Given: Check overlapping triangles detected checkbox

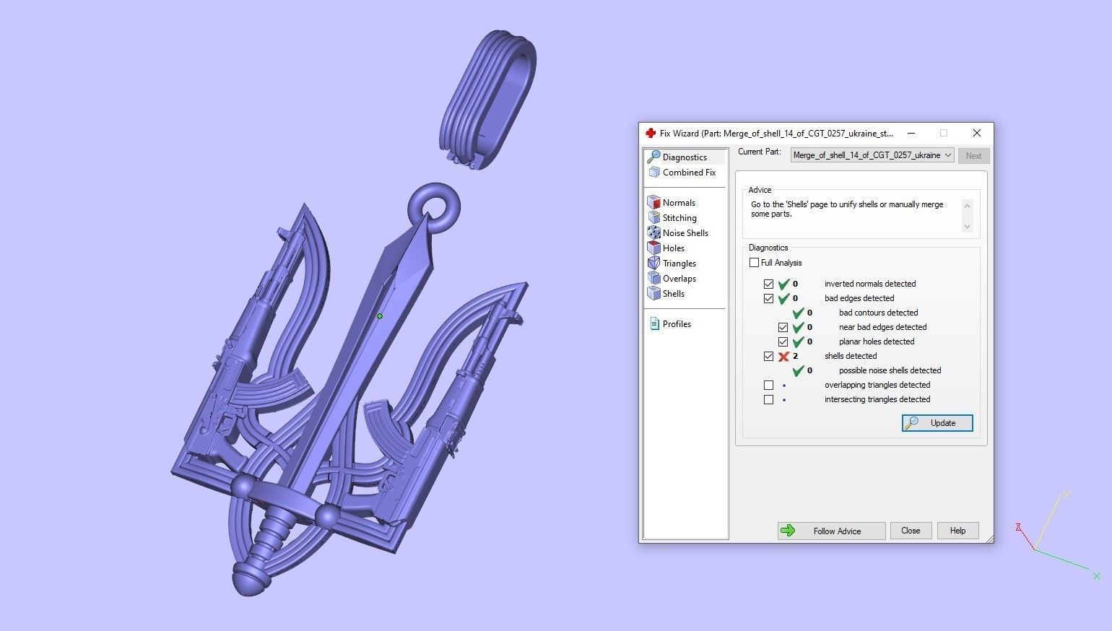Looking at the screenshot, I should pyautogui.click(x=768, y=385).
